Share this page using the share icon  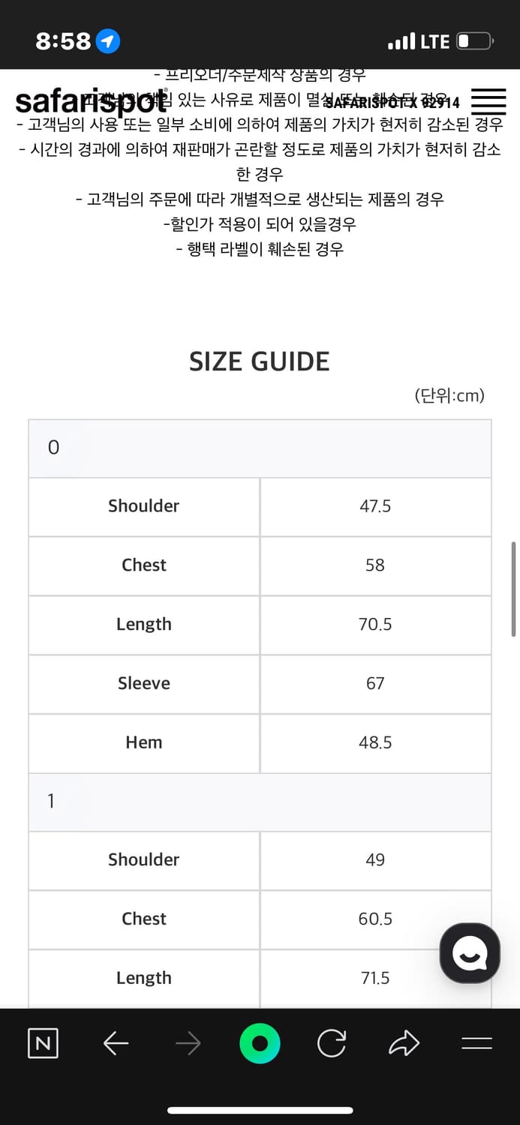[x=404, y=1042]
